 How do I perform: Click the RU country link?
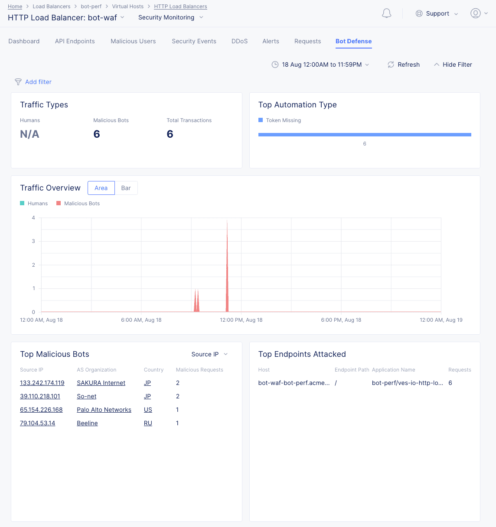coord(148,423)
